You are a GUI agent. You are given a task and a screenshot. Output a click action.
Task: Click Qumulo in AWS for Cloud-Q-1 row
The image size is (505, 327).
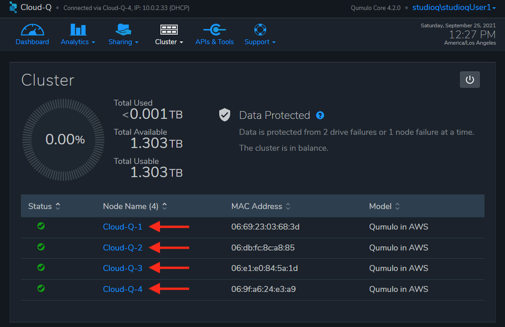coord(399,227)
